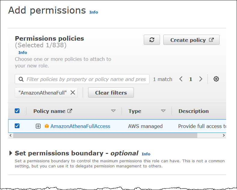Image resolution: width=237 pixels, height=190 pixels.
Task: Remove the "AmazonAthenaFull" filter with X
Action: tap(73, 93)
